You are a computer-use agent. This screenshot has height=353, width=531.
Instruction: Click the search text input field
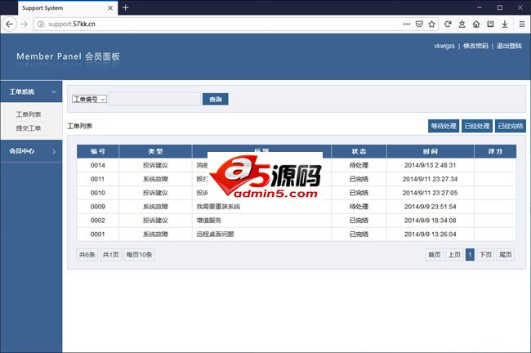[154, 99]
